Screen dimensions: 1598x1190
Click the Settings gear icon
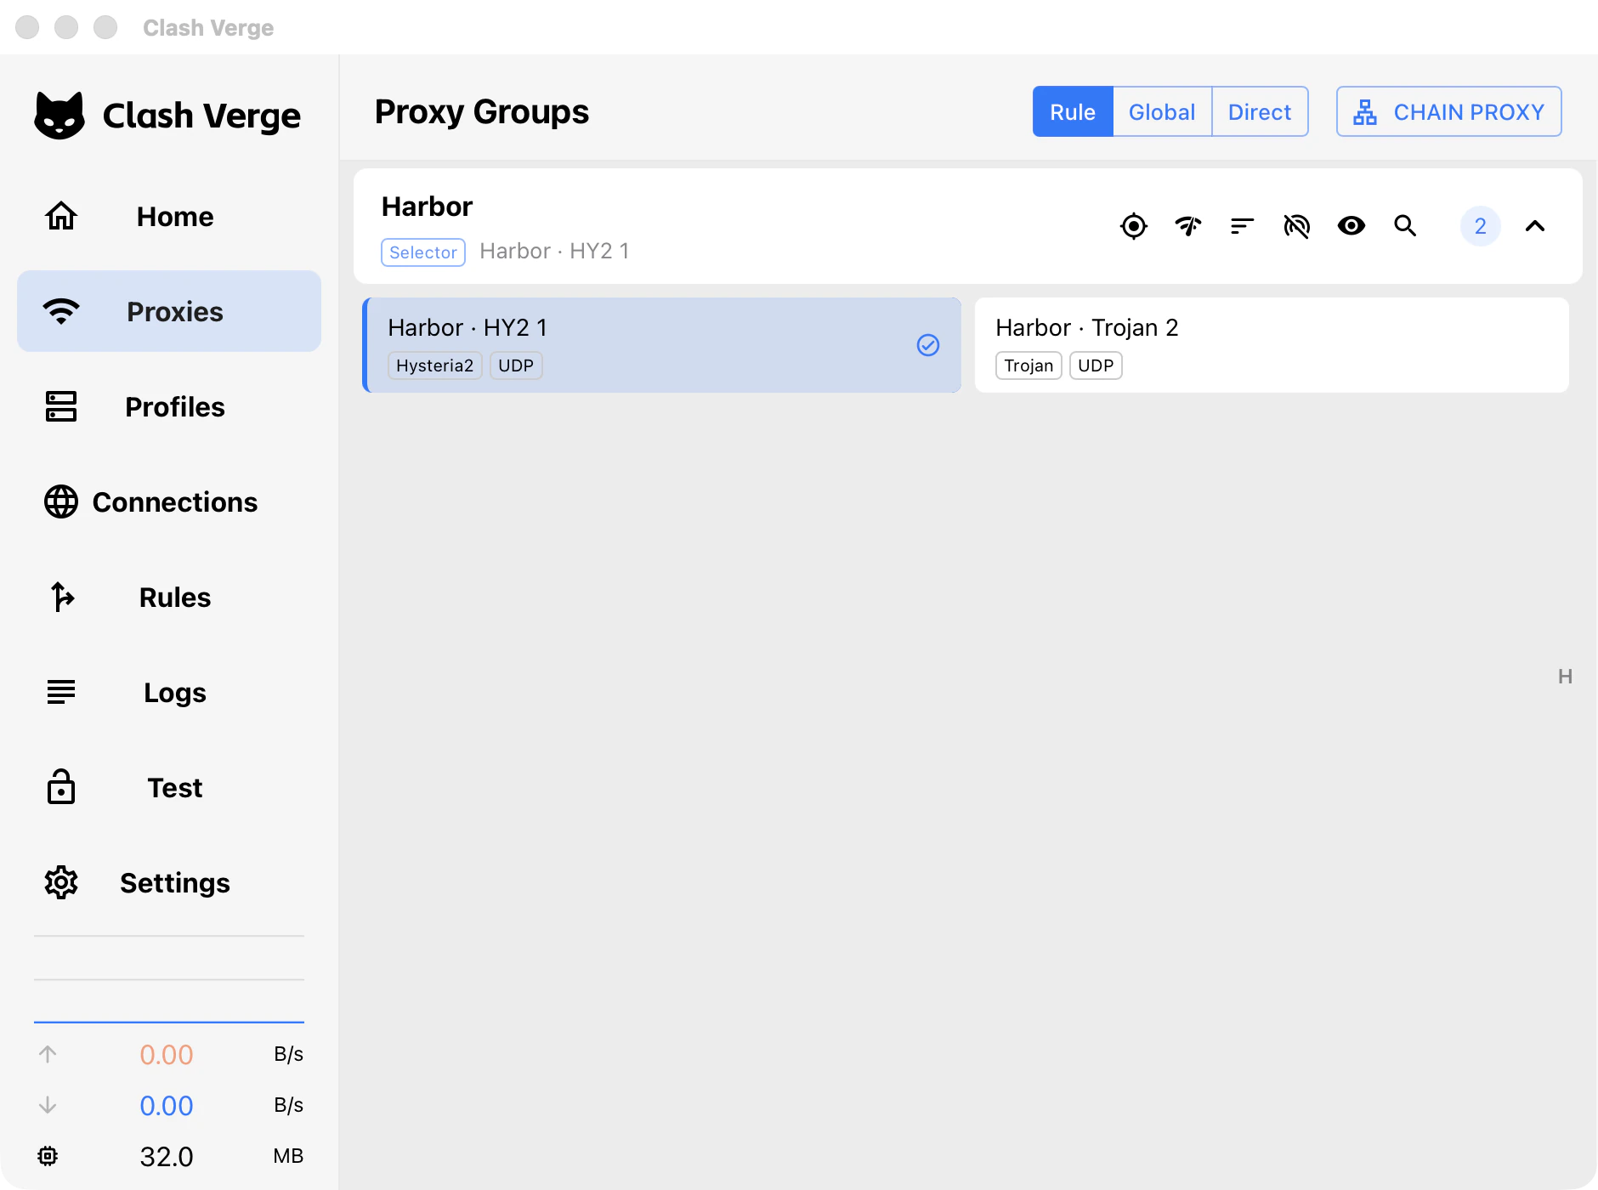tap(61, 882)
